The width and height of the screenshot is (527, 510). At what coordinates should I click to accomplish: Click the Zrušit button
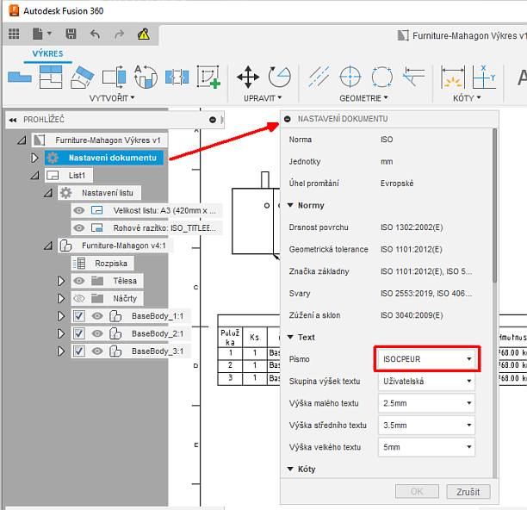click(468, 492)
